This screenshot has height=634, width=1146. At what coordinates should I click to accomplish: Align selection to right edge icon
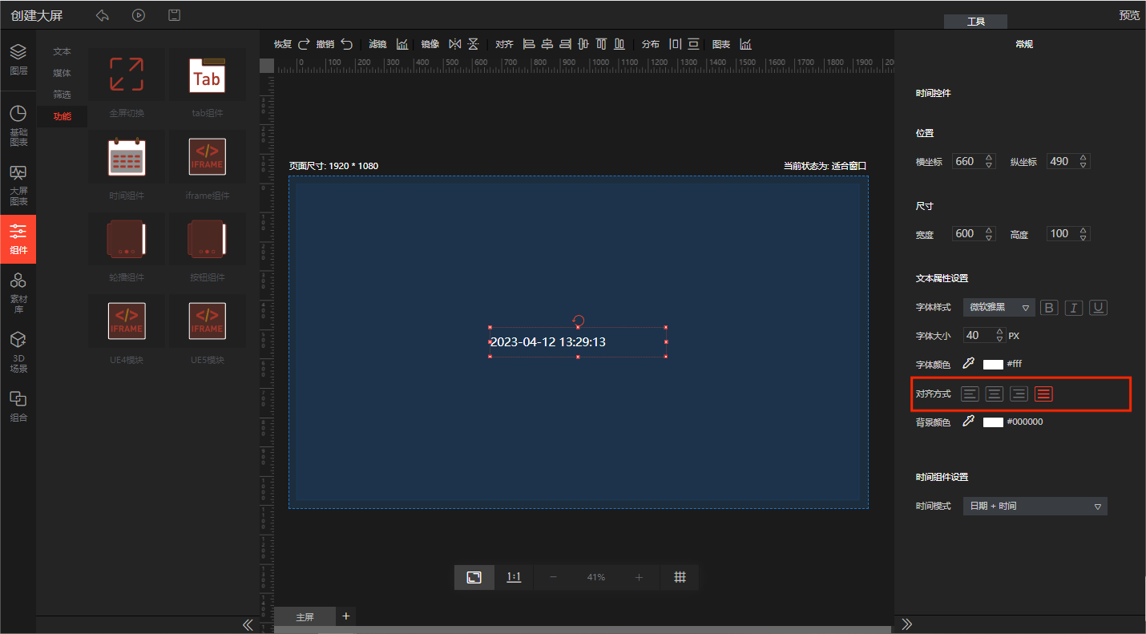click(565, 44)
